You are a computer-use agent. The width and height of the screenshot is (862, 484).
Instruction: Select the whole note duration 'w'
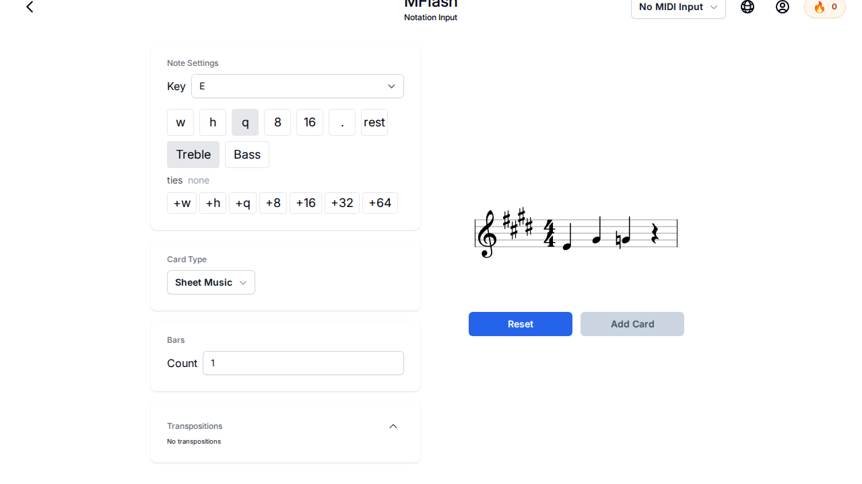point(180,122)
